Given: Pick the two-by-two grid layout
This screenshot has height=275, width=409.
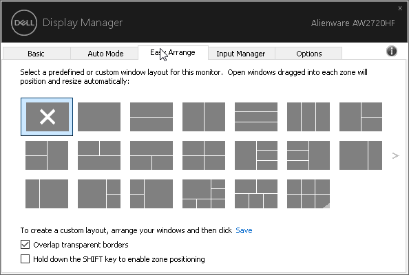Looking at the screenshot, I should point(204,155).
